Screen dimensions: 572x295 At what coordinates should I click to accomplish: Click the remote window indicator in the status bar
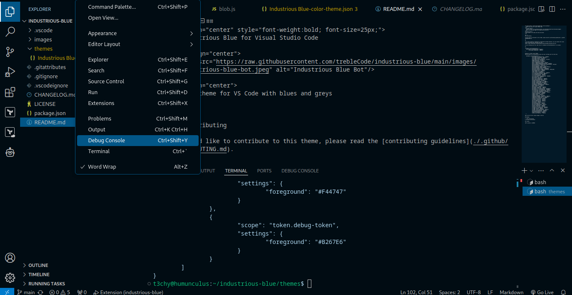coord(7,292)
